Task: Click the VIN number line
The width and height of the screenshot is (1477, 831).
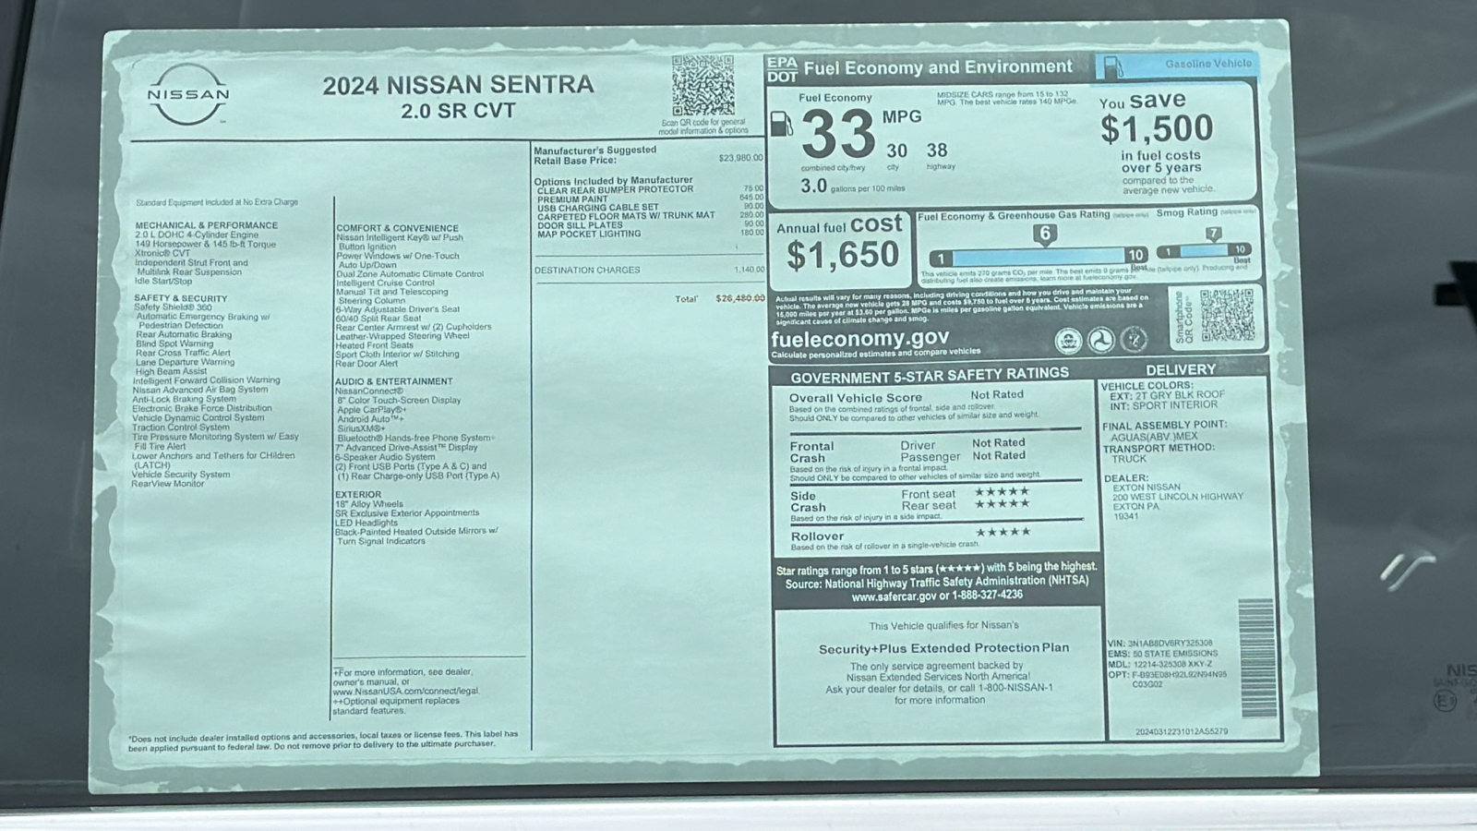Action: pyautogui.click(x=1160, y=644)
